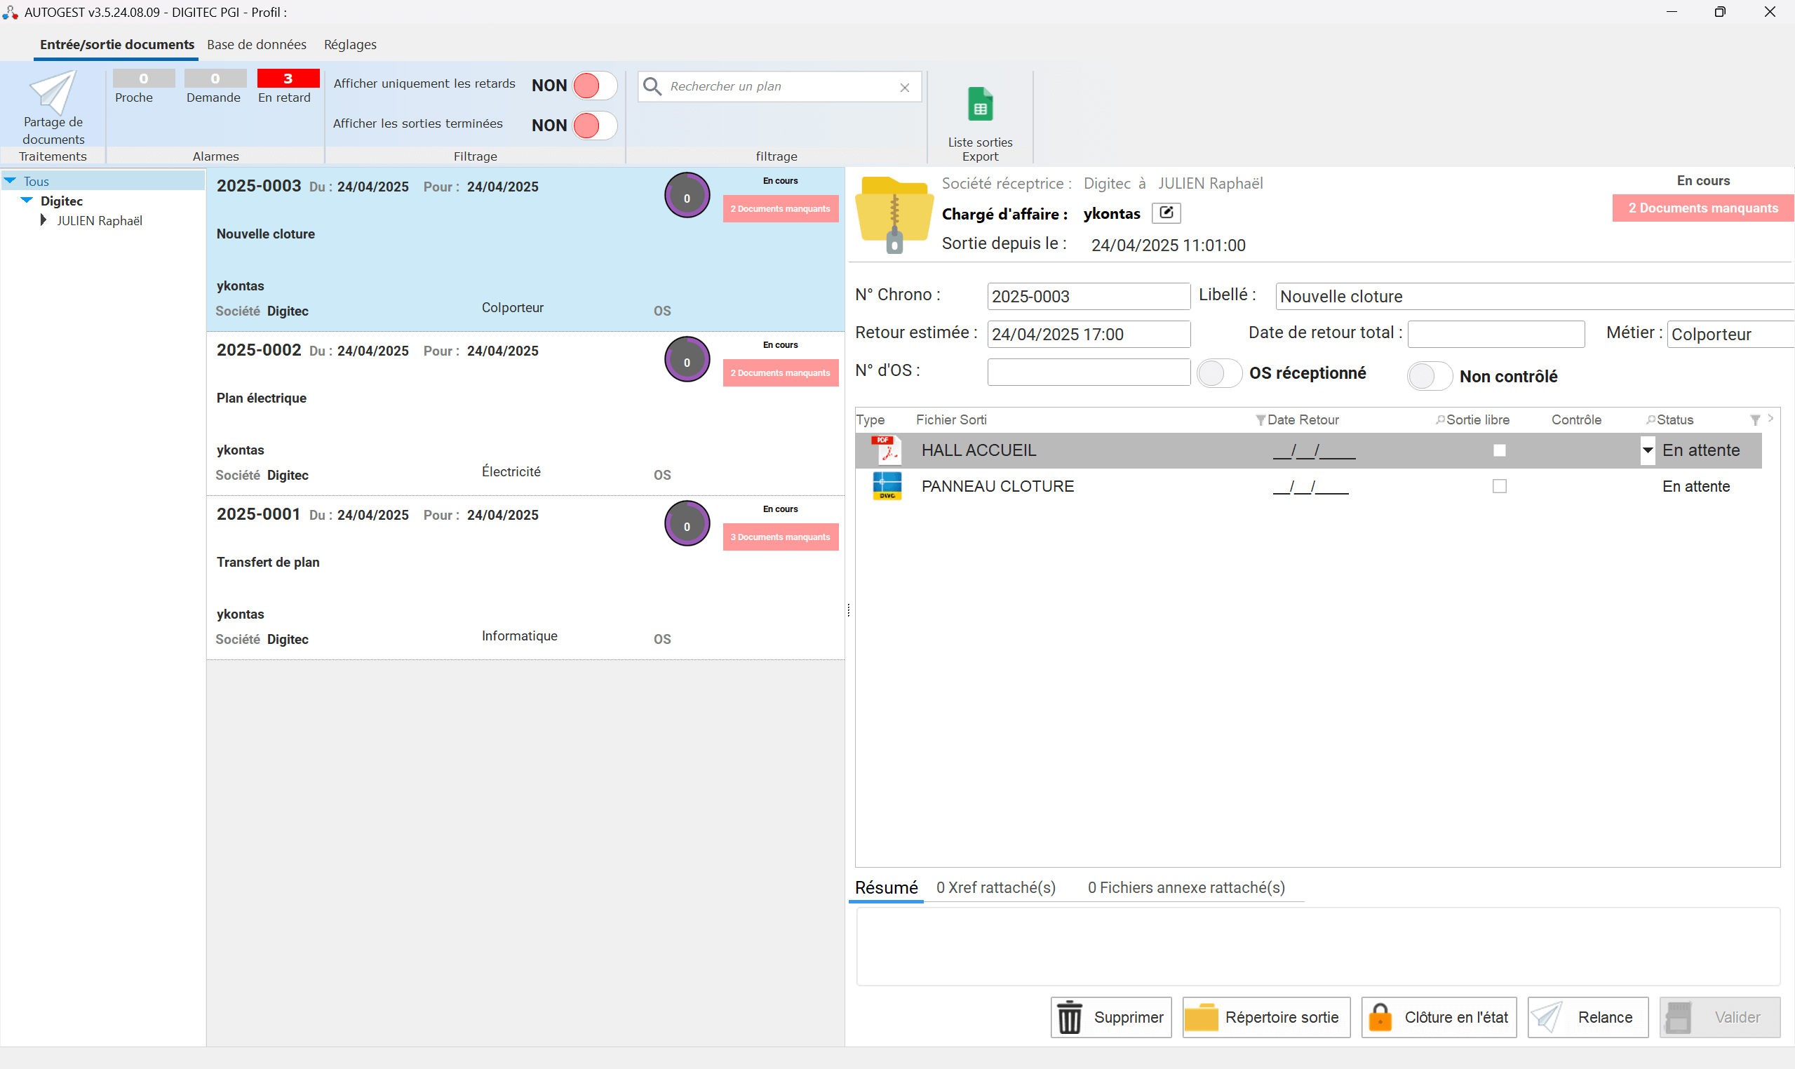The height and width of the screenshot is (1069, 1795).
Task: Open the Base de données menu
Action: [257, 44]
